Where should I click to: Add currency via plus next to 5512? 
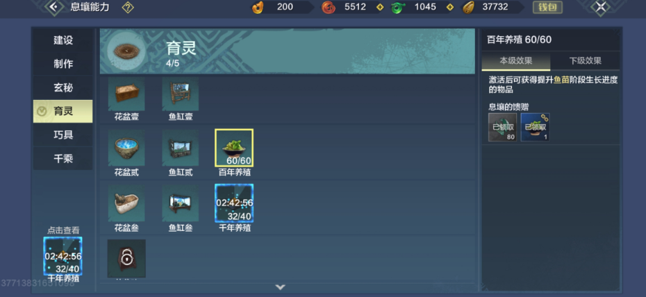point(380,7)
